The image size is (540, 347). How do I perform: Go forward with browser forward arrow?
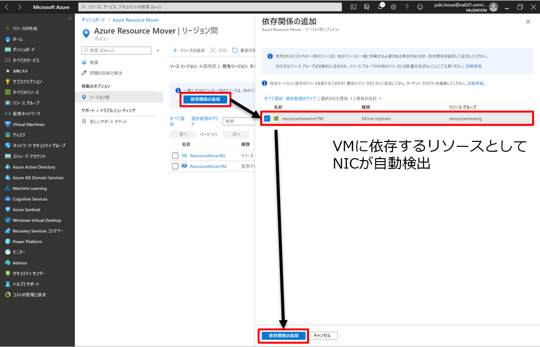pos(20,7)
